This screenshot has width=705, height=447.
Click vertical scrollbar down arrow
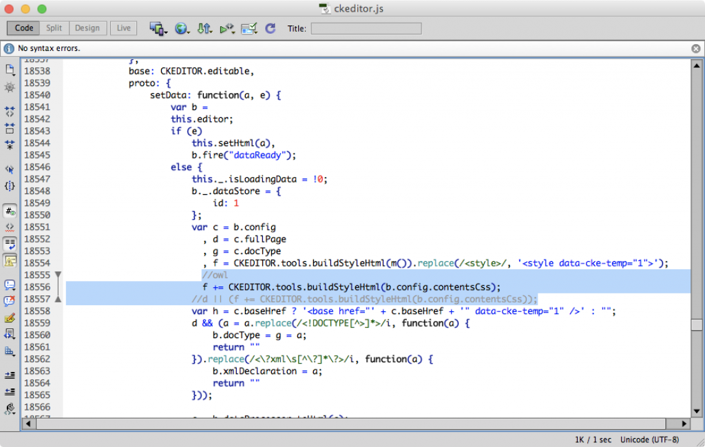[697, 411]
